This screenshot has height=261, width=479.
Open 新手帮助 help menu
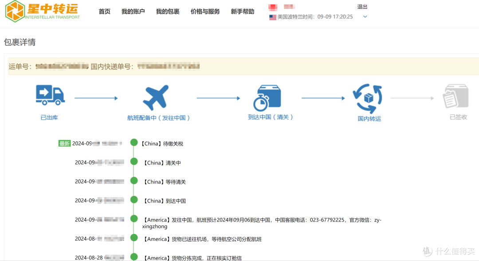(243, 12)
